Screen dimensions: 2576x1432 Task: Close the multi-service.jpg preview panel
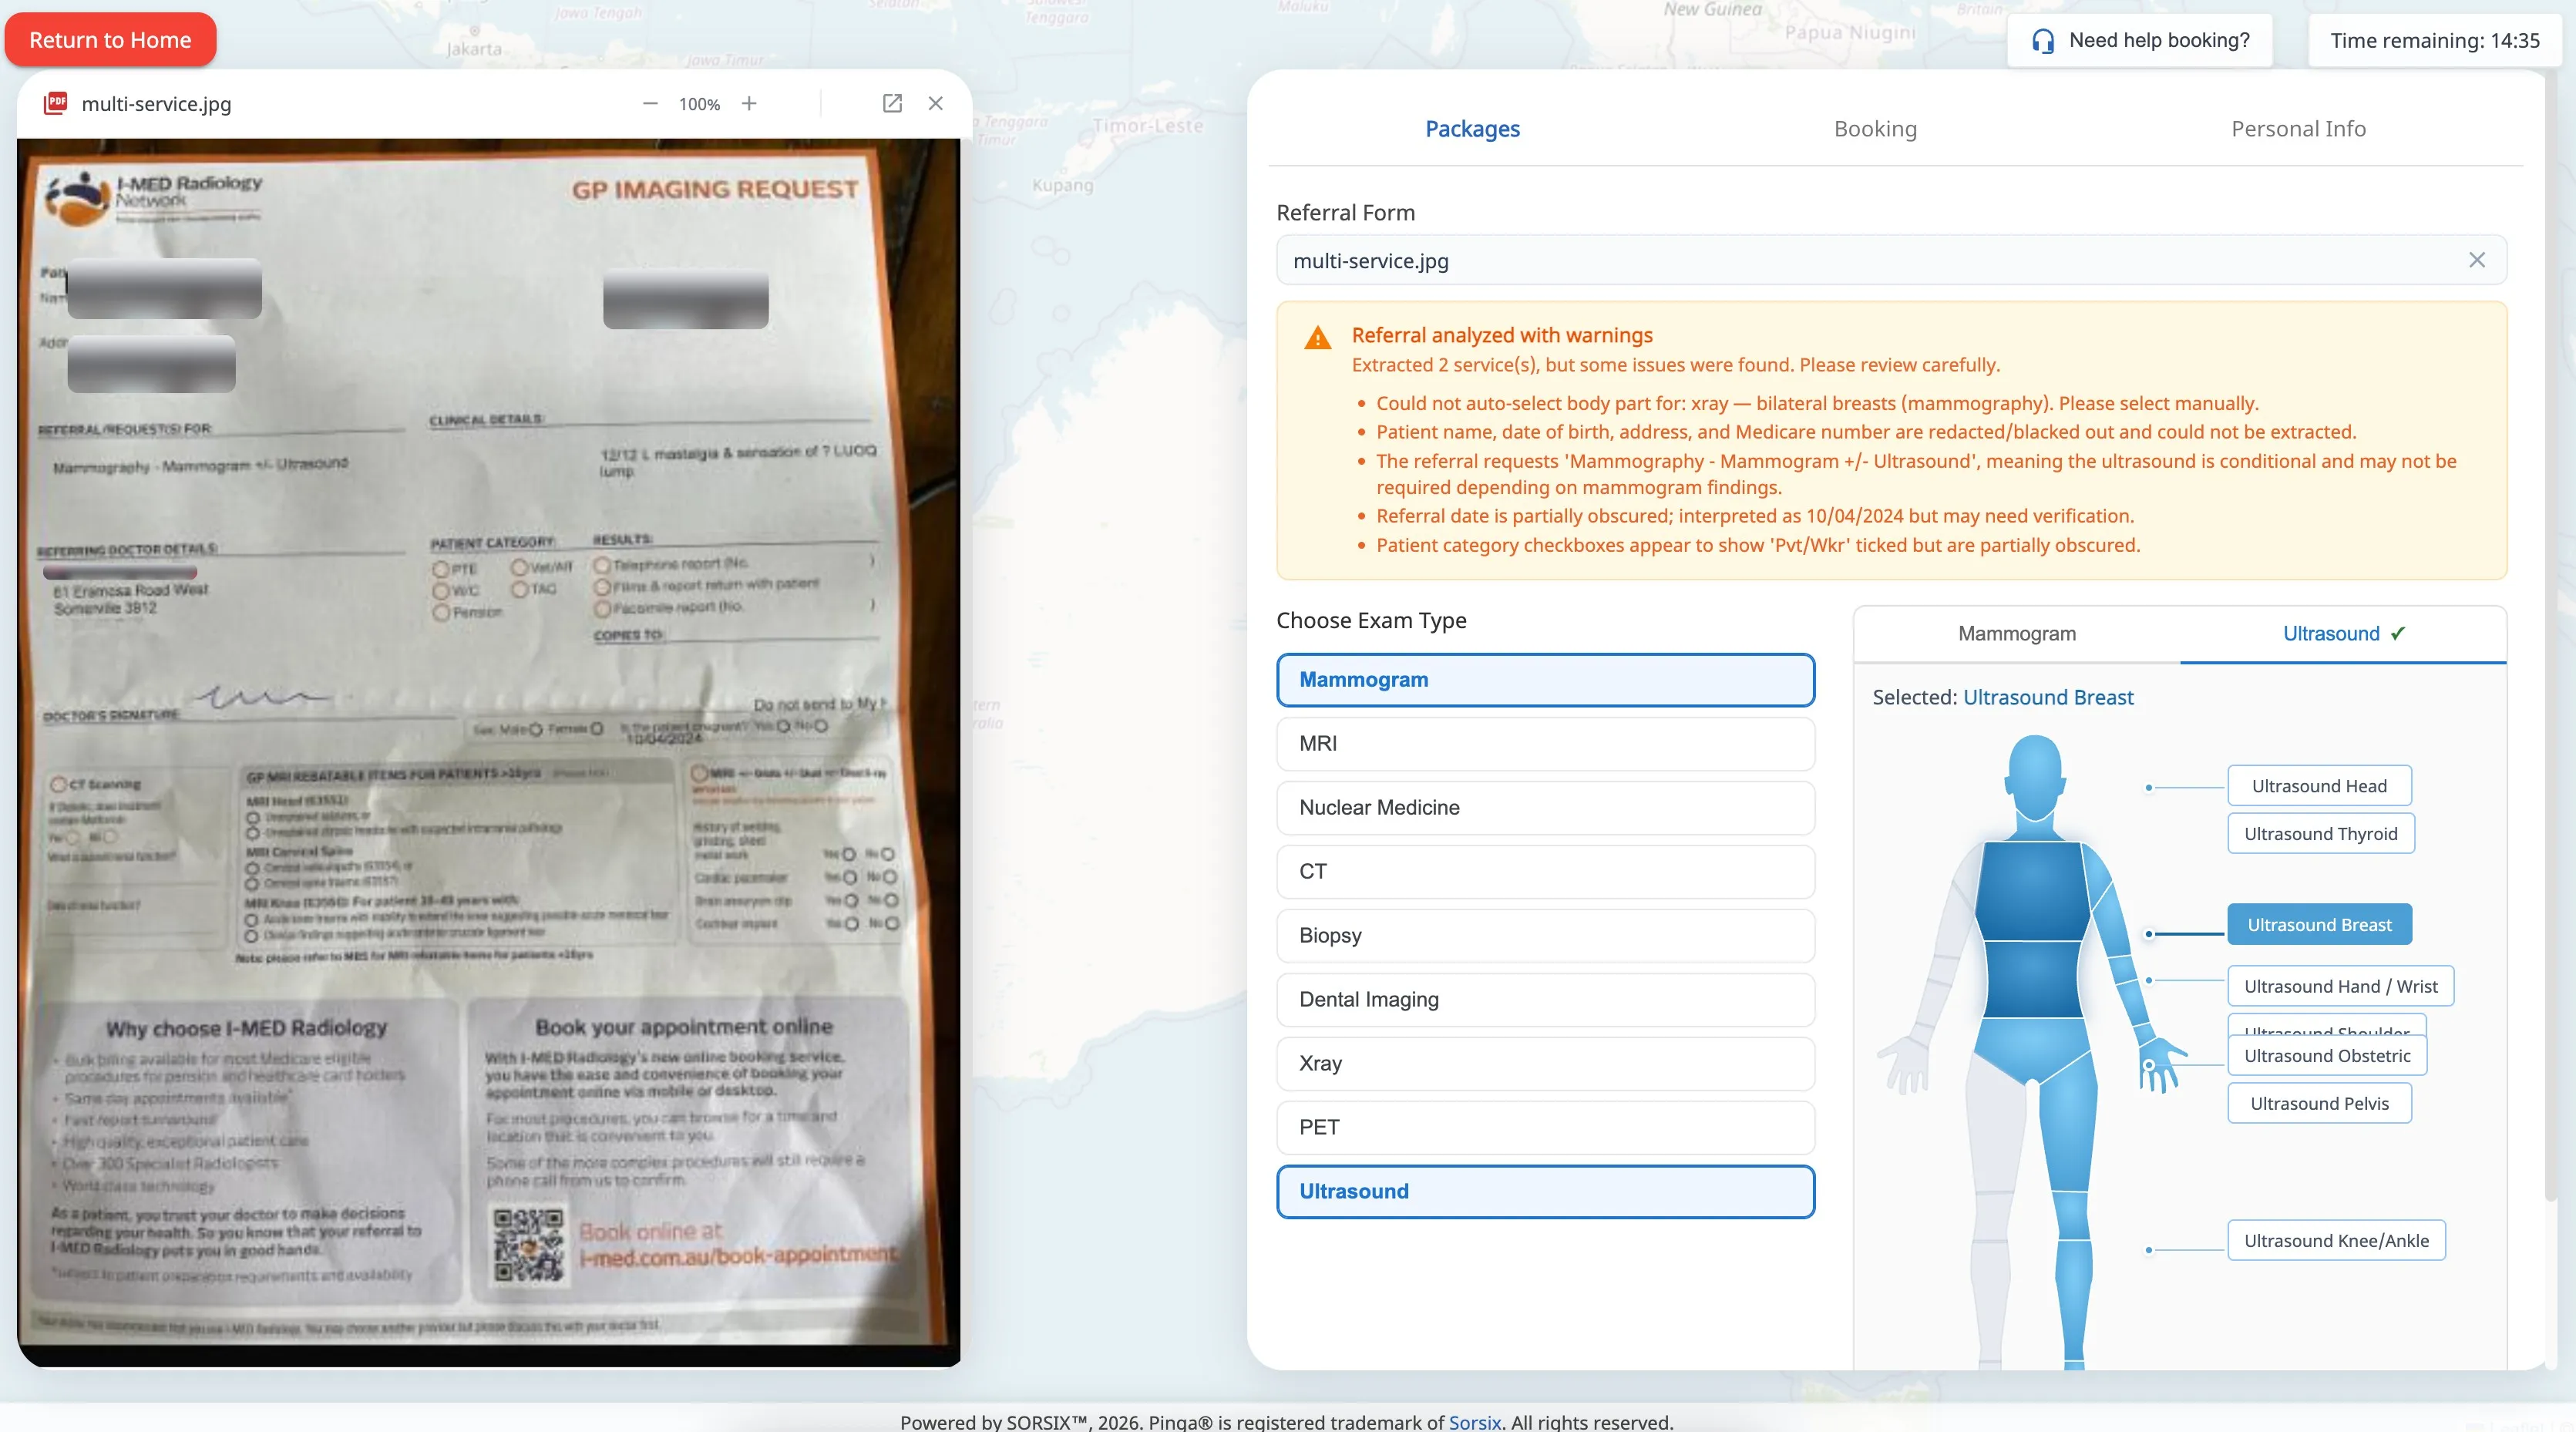(935, 104)
